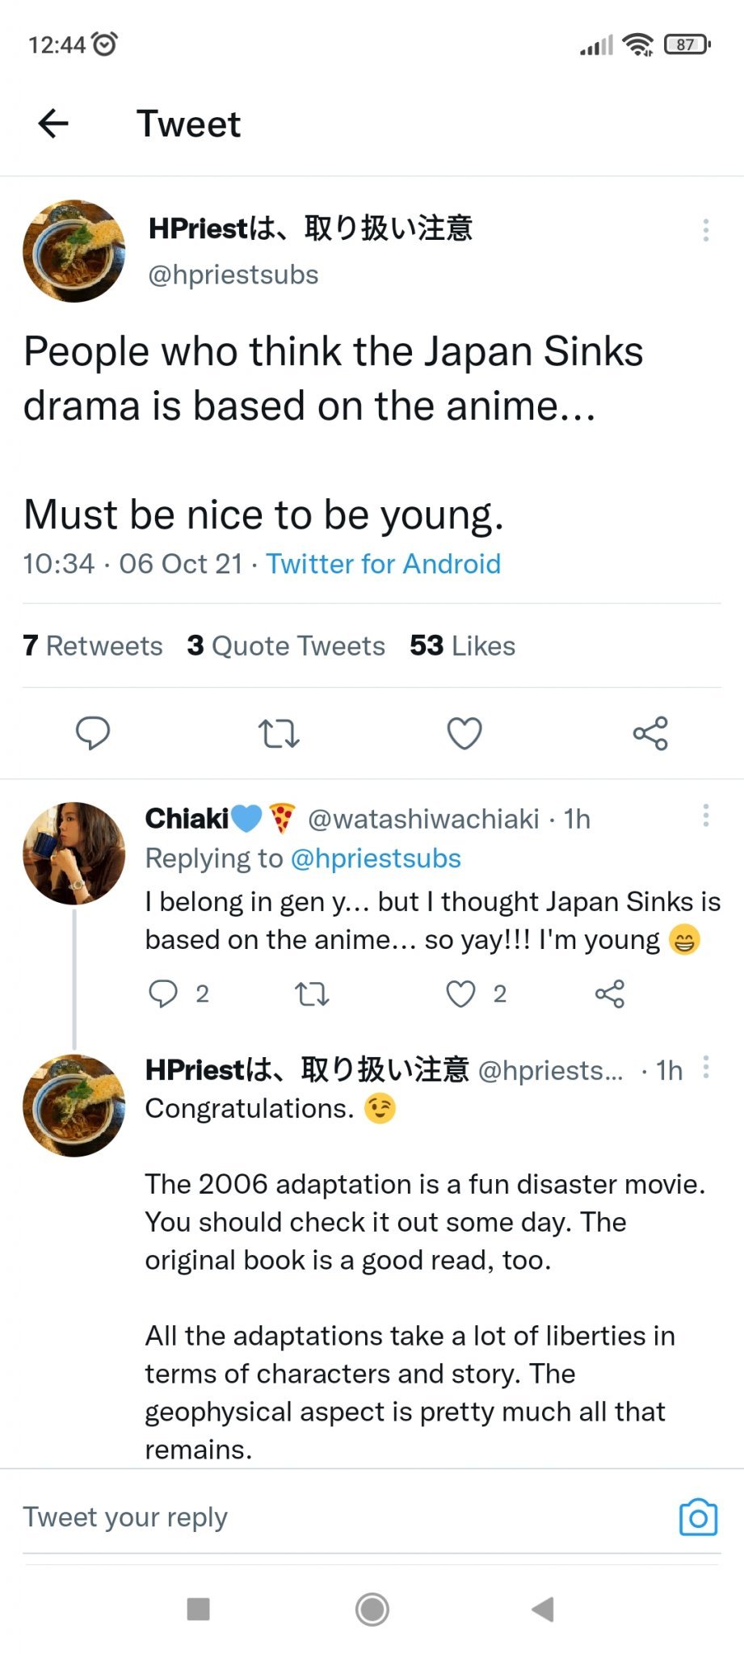744x1654 pixels.
Task: Share Chiaki's reply
Action: pyautogui.click(x=610, y=993)
